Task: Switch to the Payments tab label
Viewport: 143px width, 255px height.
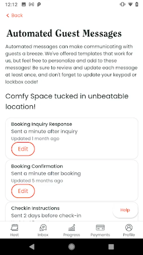Action: pyautogui.click(x=100, y=235)
